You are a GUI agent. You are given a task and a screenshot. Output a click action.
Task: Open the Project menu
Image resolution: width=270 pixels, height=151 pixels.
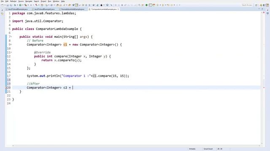point(43,1)
